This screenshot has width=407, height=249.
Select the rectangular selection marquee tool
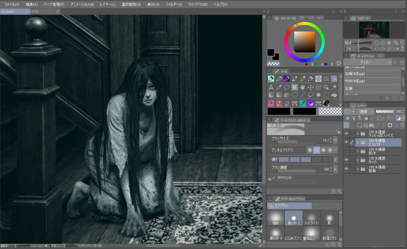326,95
